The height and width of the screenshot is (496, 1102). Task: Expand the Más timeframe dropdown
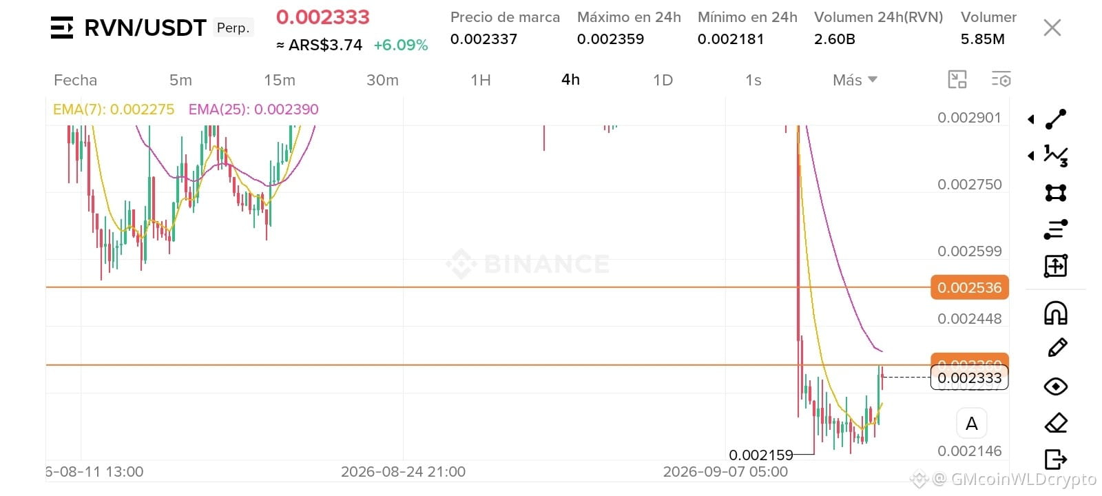(855, 80)
